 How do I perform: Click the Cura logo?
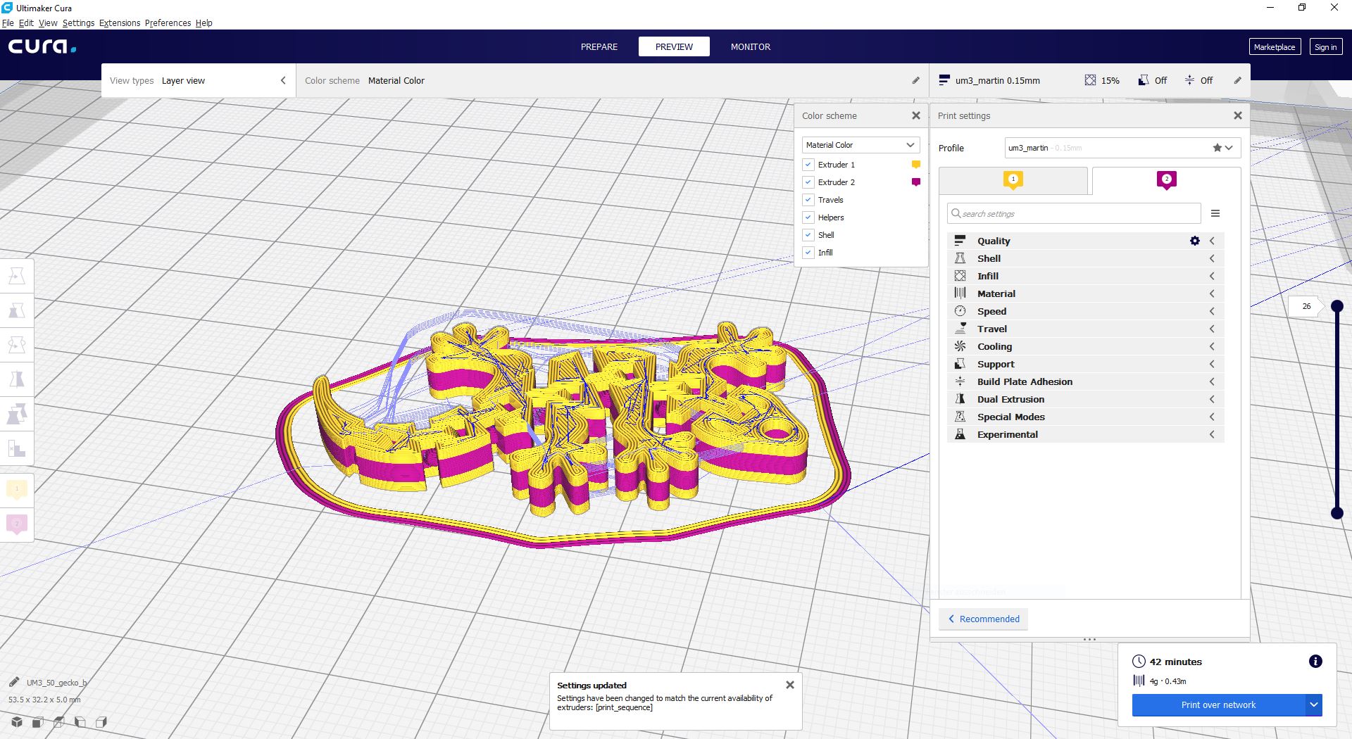point(42,46)
